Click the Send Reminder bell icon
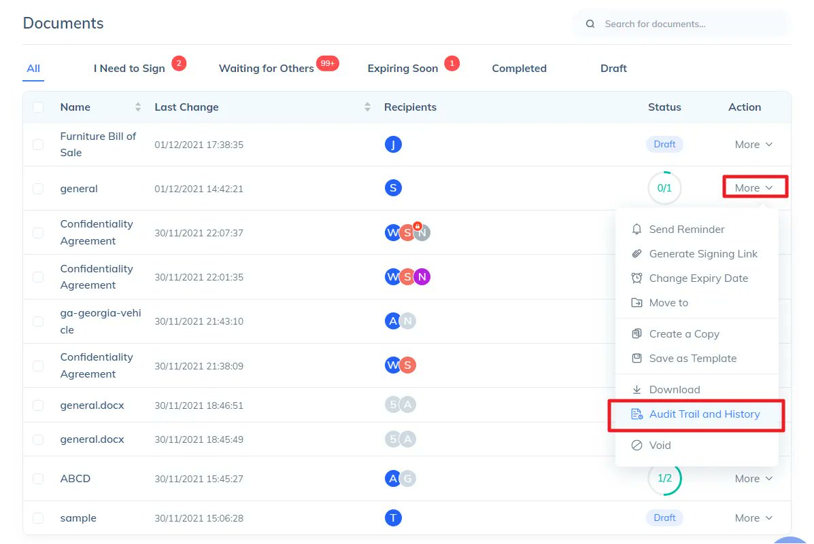The width and height of the screenshot is (814, 544). point(637,230)
